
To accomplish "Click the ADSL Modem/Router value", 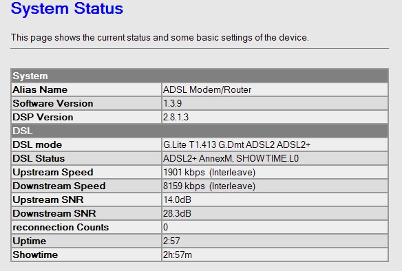I will [207, 89].
